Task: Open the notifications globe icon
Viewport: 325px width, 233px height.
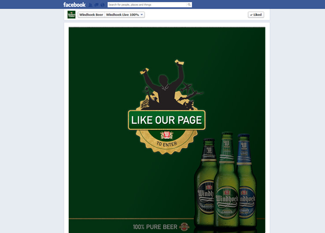Action: (x=103, y=4)
